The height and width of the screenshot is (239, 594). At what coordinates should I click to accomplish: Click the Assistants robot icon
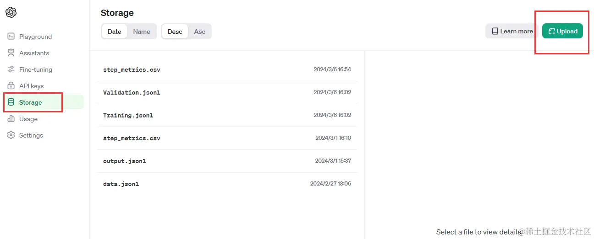pyautogui.click(x=11, y=53)
